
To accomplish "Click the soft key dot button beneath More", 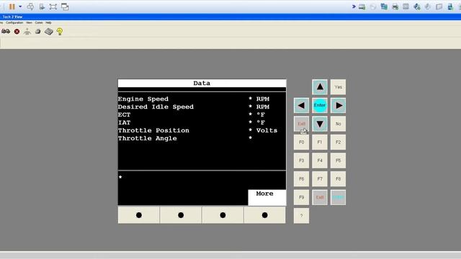I will pos(264,215).
